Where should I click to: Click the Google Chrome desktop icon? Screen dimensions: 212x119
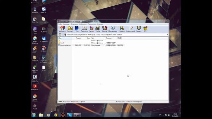35,98
